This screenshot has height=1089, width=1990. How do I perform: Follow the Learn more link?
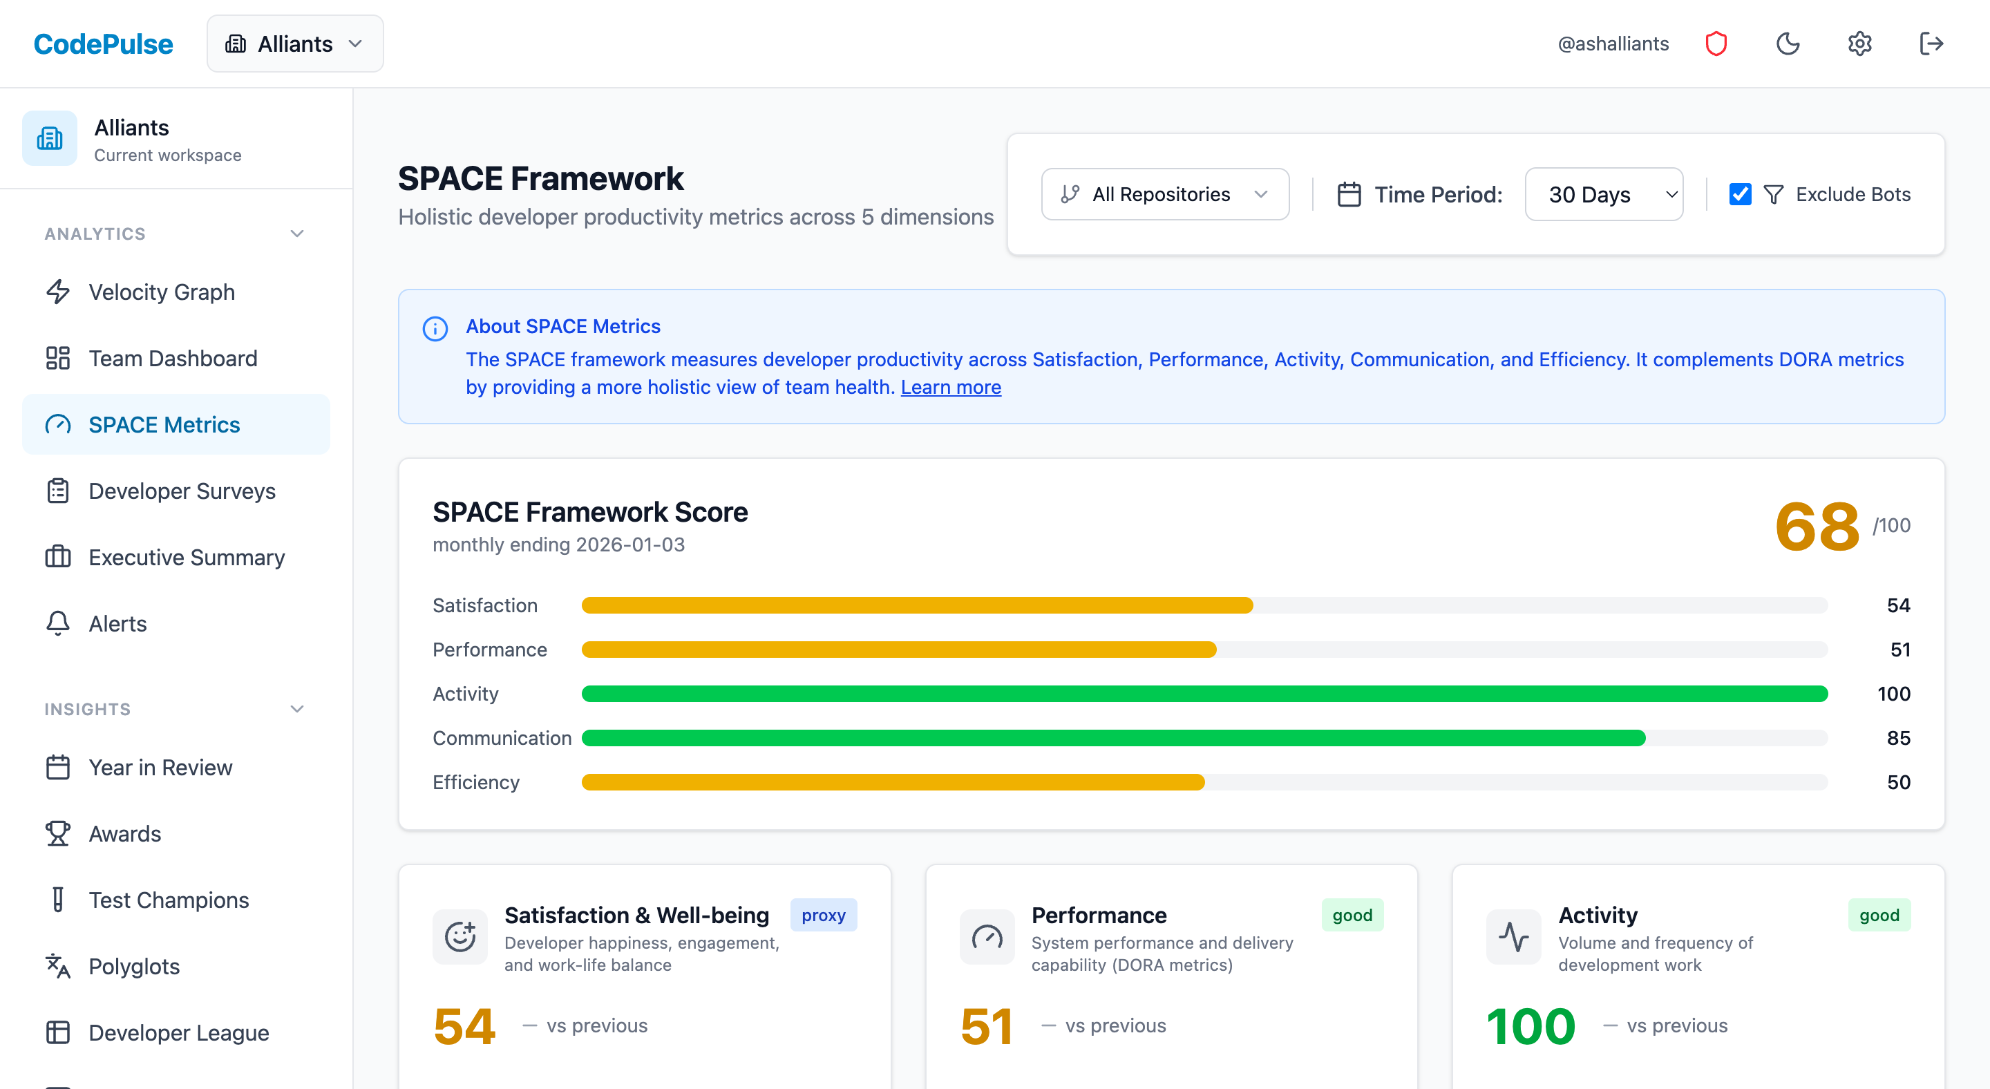(x=951, y=387)
